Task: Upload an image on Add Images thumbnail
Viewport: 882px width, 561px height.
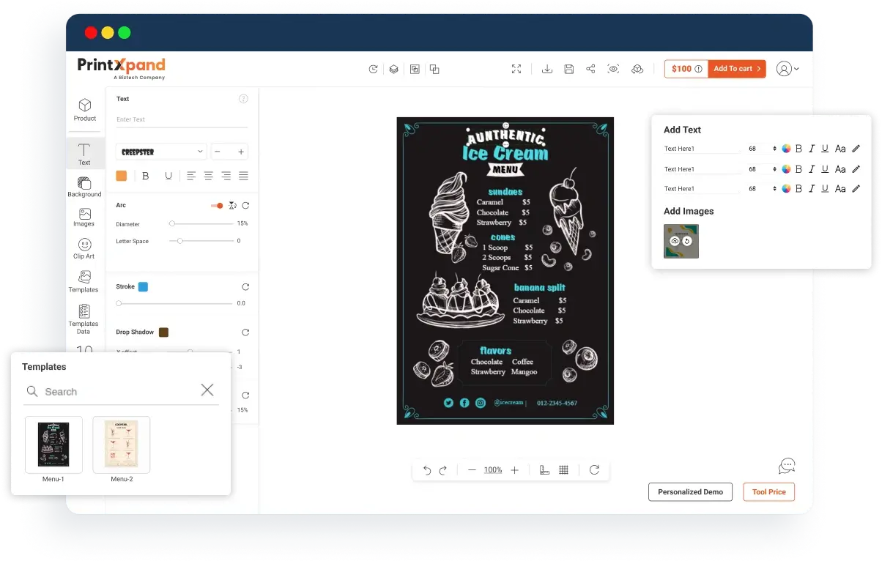Action: (x=675, y=241)
